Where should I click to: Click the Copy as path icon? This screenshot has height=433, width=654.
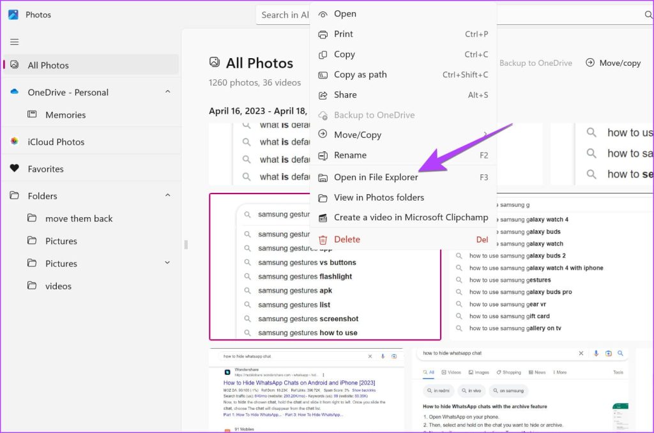click(x=323, y=75)
